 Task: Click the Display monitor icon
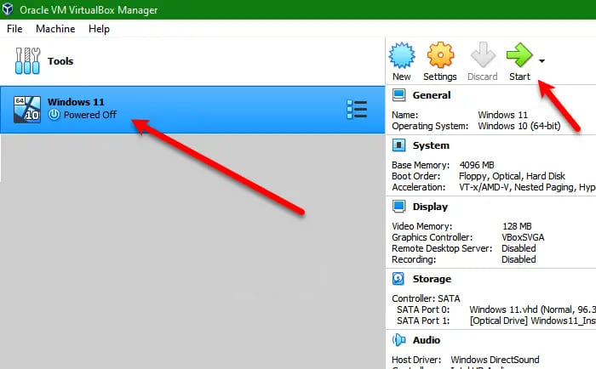click(x=398, y=207)
